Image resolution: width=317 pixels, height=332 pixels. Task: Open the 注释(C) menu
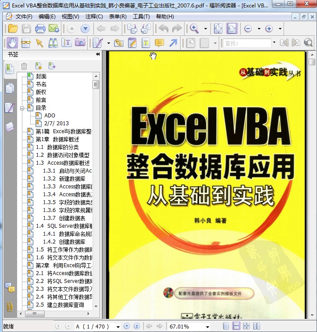point(94,17)
